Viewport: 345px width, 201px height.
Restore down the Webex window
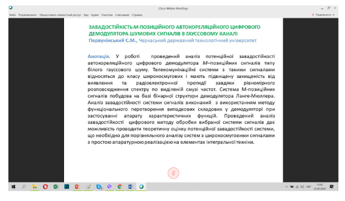tap(329, 8)
